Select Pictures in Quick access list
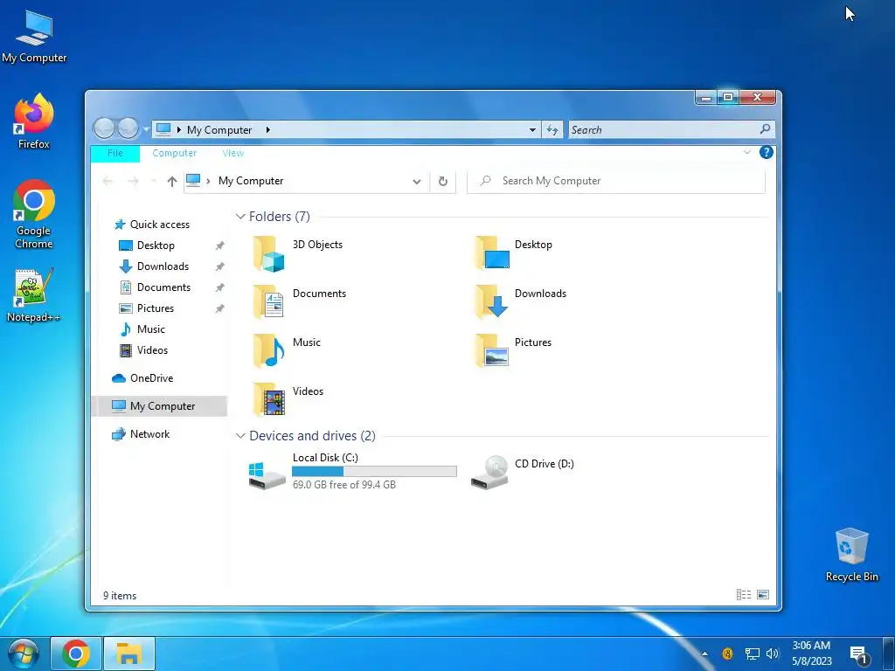The width and height of the screenshot is (895, 671). point(146,308)
